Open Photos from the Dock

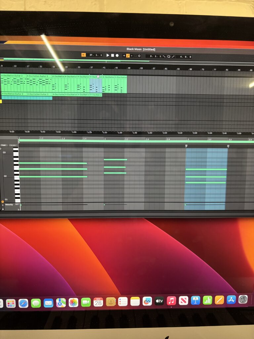point(73,303)
